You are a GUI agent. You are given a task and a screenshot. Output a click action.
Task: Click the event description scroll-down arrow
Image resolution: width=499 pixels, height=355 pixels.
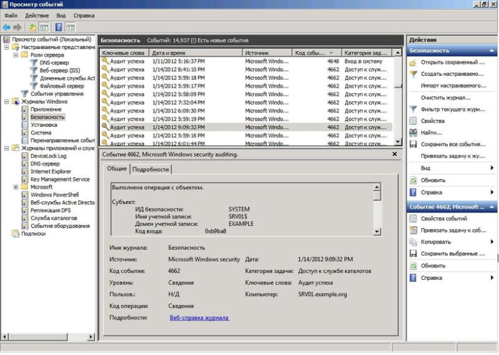(377, 231)
